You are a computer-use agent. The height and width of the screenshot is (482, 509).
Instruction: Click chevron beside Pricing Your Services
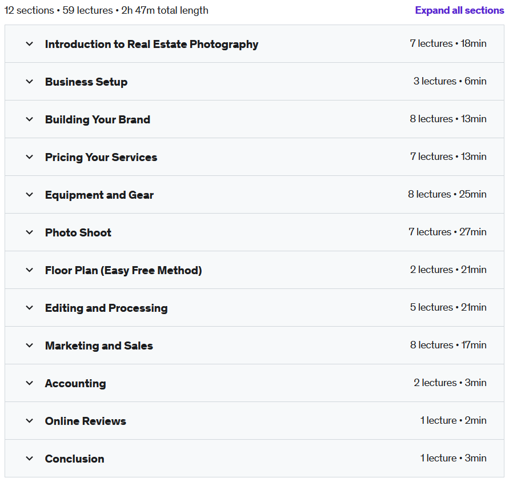tap(30, 157)
